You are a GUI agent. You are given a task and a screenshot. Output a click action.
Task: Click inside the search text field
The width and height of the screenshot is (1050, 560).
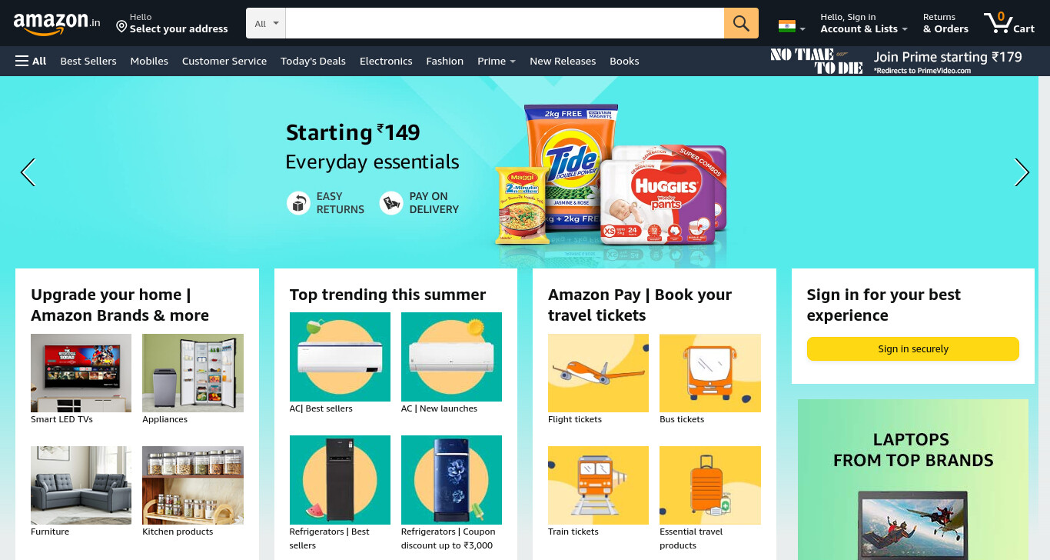pyautogui.click(x=504, y=23)
